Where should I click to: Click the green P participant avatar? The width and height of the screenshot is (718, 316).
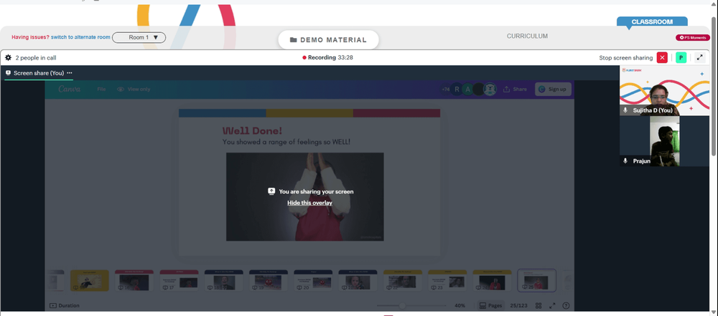tap(681, 57)
